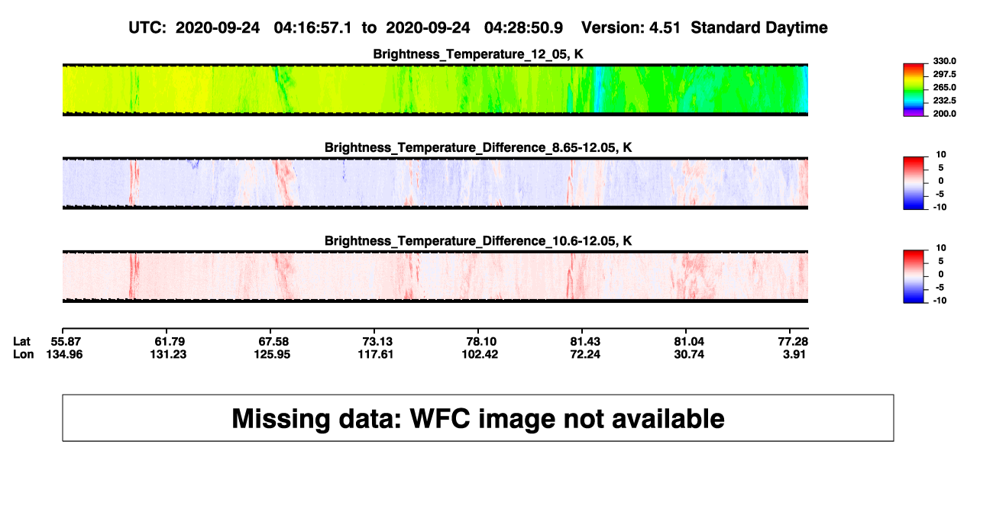This screenshot has width=993, height=509.
Task: Click the rainbow 200–330 K colorbar
Action: (914, 89)
